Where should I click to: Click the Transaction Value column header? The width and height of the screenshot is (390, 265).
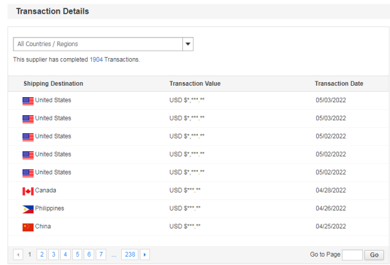point(194,83)
